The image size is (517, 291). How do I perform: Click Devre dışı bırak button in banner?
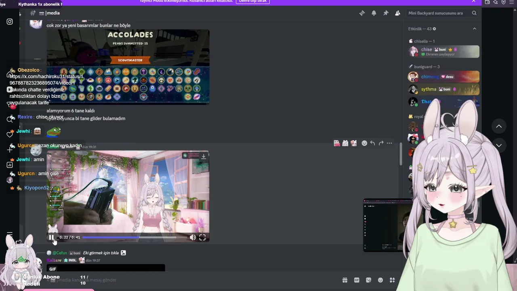253,1
